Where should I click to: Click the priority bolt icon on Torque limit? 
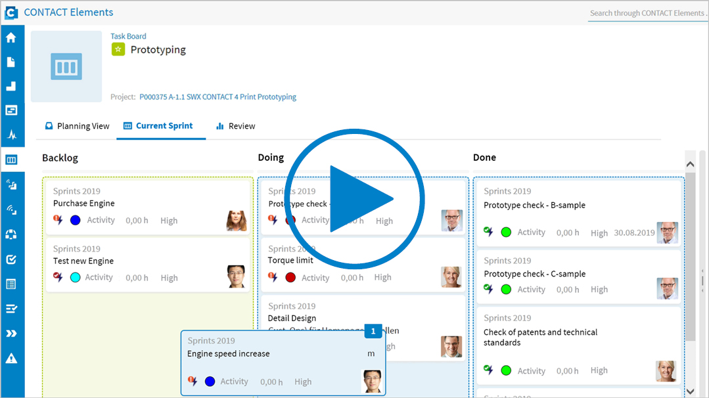[x=273, y=277]
